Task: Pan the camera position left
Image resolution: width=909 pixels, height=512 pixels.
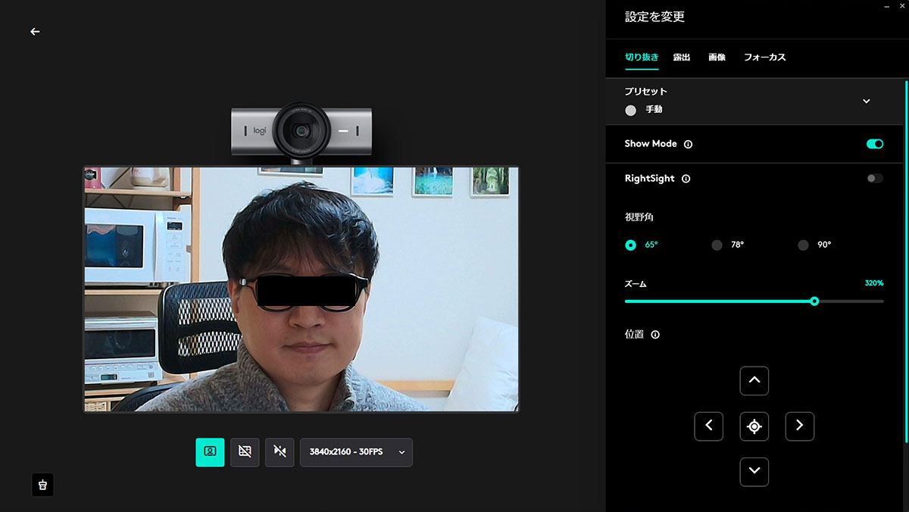Action: (708, 426)
